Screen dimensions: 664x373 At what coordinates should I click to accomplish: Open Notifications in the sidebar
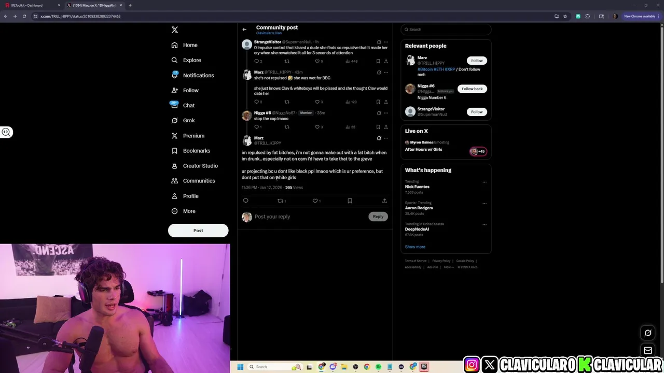pyautogui.click(x=192, y=75)
